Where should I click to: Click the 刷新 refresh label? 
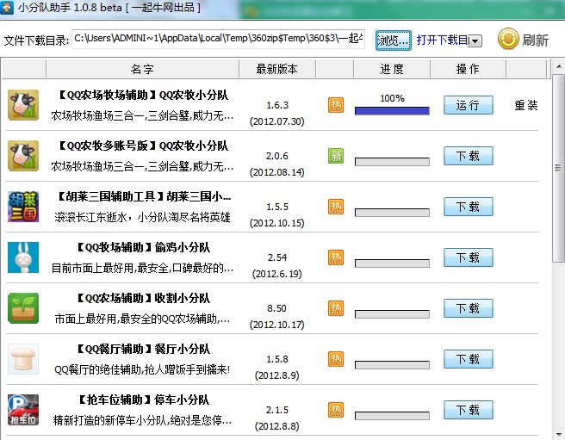point(536,40)
